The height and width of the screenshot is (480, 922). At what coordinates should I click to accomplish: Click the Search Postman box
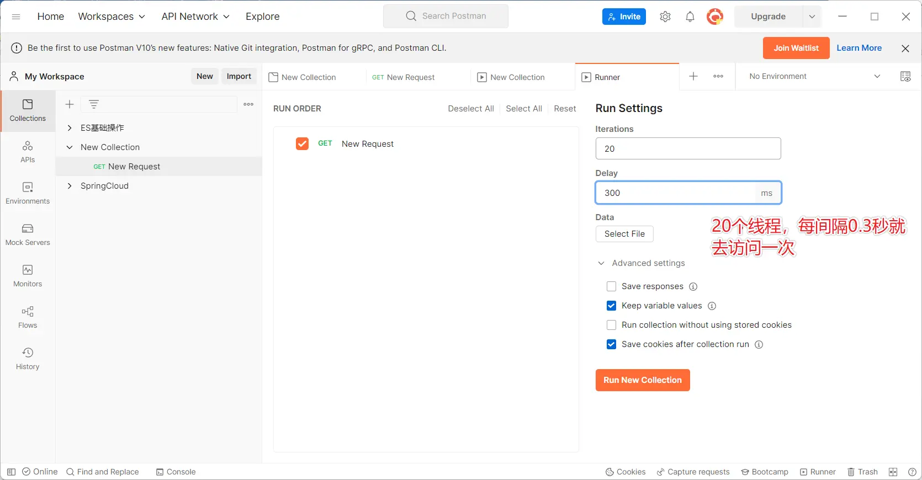pyautogui.click(x=446, y=16)
